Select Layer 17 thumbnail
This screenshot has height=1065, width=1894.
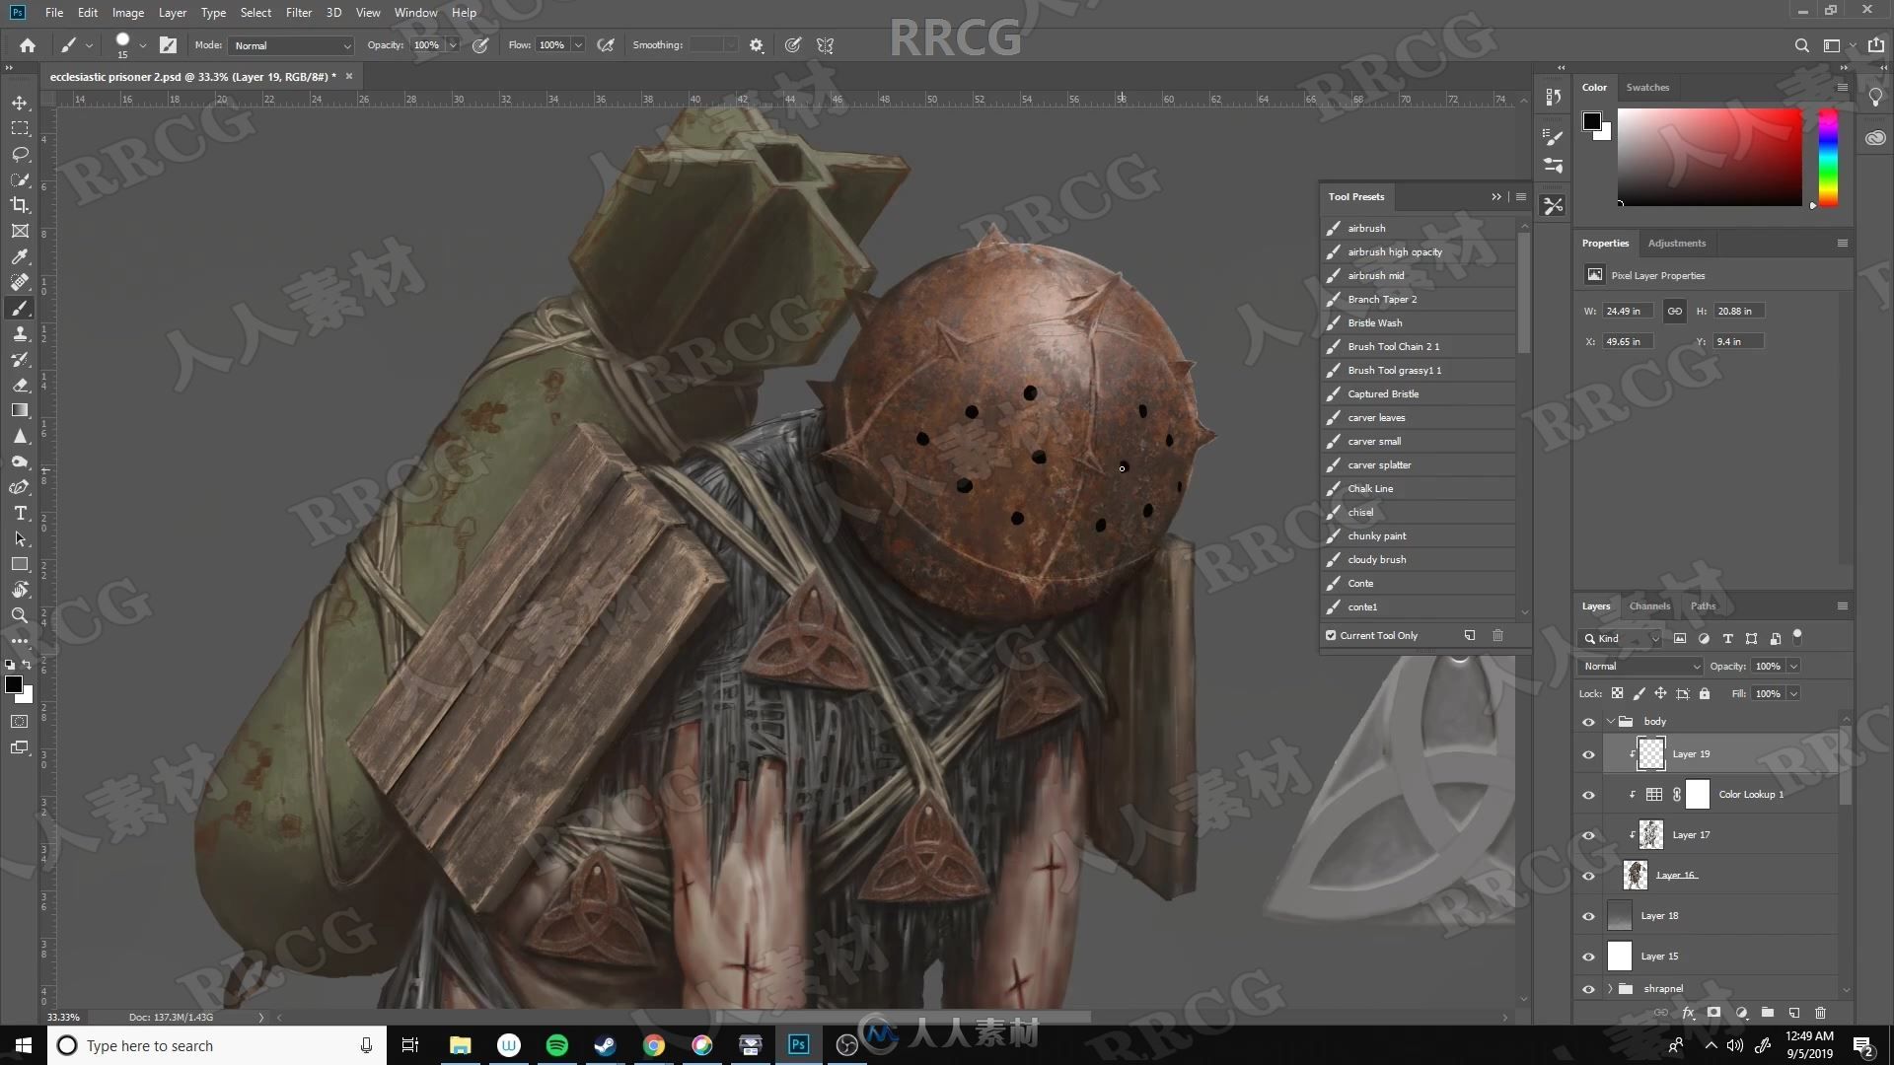pyautogui.click(x=1650, y=835)
